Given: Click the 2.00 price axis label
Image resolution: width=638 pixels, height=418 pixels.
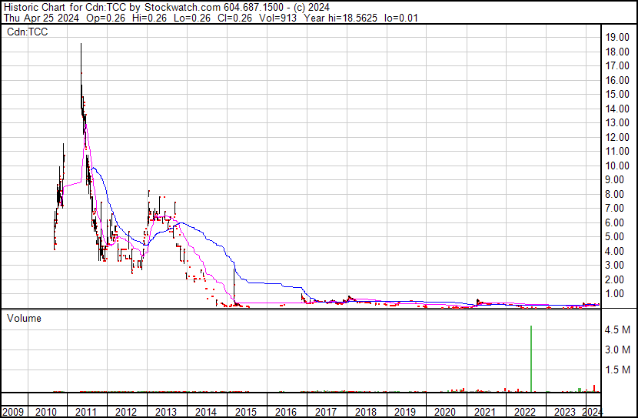Looking at the screenshot, I should [x=614, y=279].
